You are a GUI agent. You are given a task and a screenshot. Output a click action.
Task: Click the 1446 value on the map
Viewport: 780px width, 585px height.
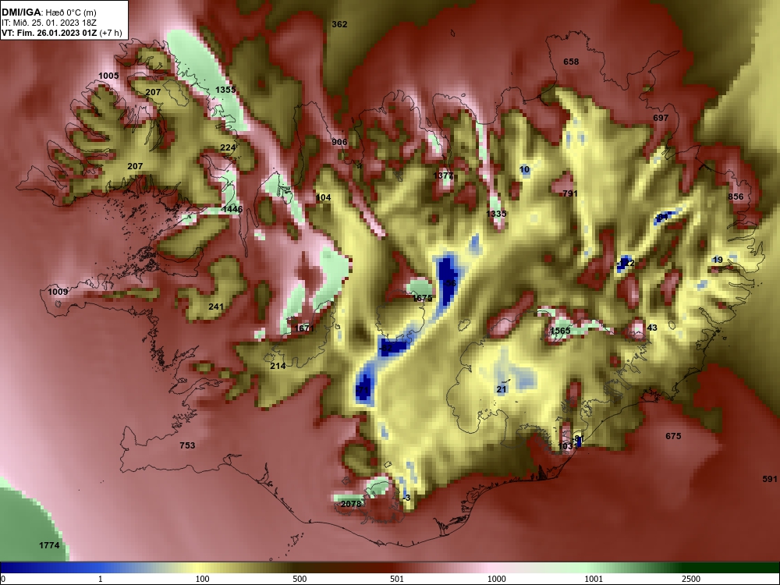pos(232,209)
